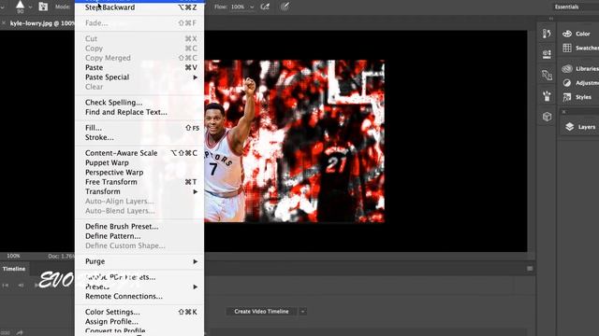Click the Timeline go-to-first-frame control

click(x=5, y=285)
